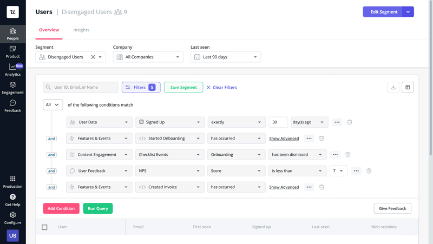
Task: Toggle the 'and' operator before Created Invoice
Action: 51,187
